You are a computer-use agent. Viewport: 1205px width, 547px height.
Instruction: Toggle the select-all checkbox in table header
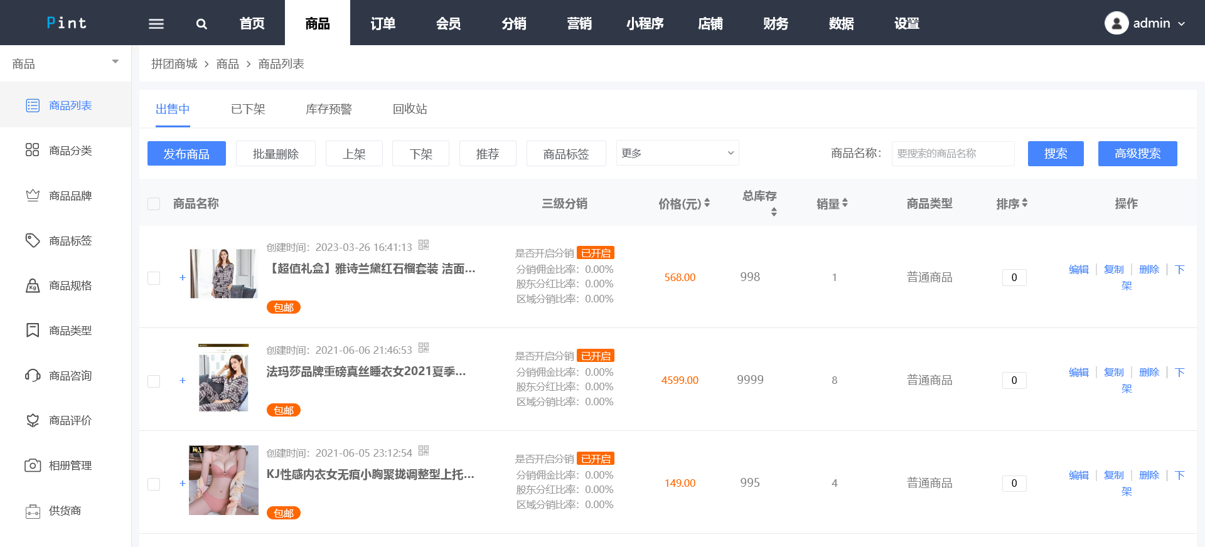(154, 204)
